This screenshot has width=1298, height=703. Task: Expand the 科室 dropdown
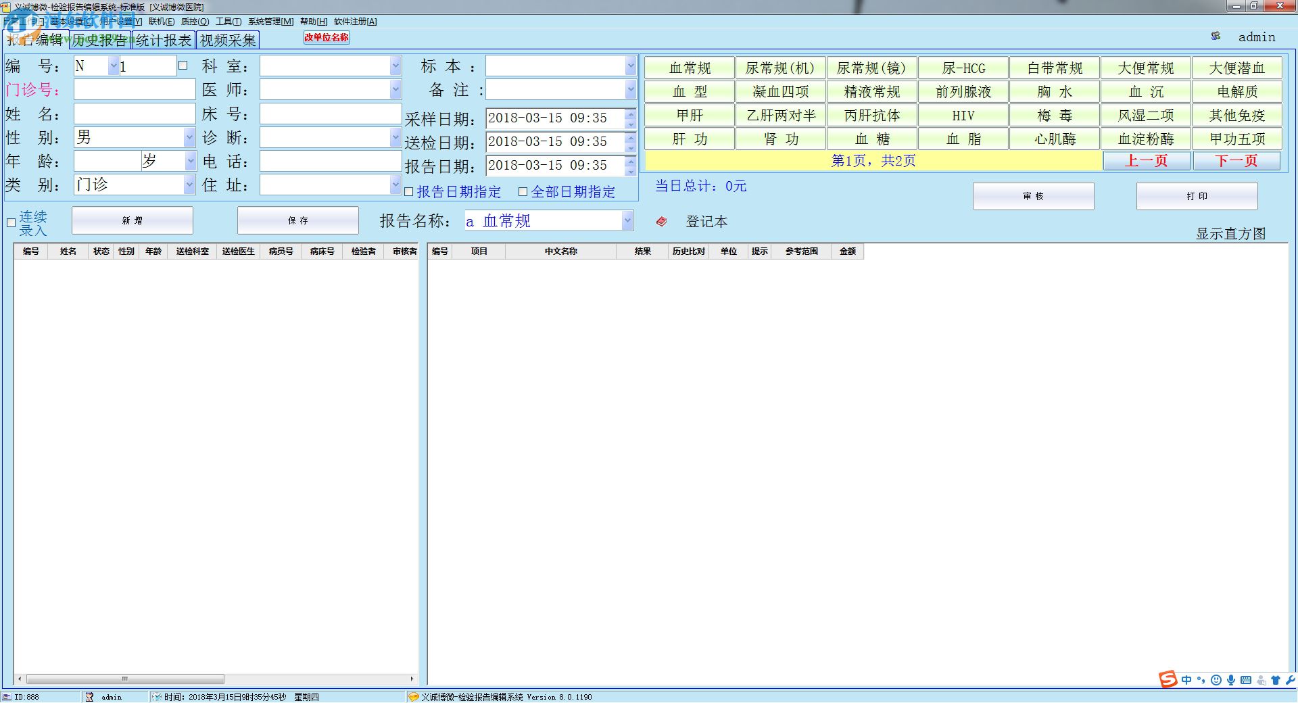395,66
